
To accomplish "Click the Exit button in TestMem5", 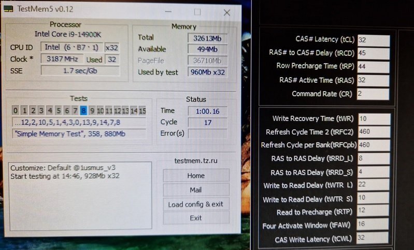I will pyautogui.click(x=196, y=218).
